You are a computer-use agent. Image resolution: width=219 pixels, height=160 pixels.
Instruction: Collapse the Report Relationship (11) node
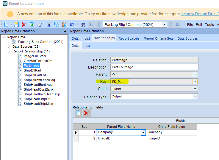click(9, 52)
